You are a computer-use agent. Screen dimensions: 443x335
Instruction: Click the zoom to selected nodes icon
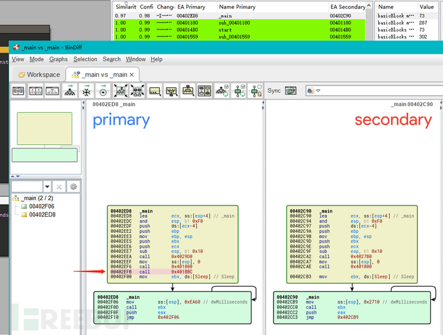point(137,91)
